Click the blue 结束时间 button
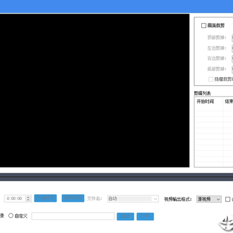This screenshot has height=233, width=233. tap(73, 198)
